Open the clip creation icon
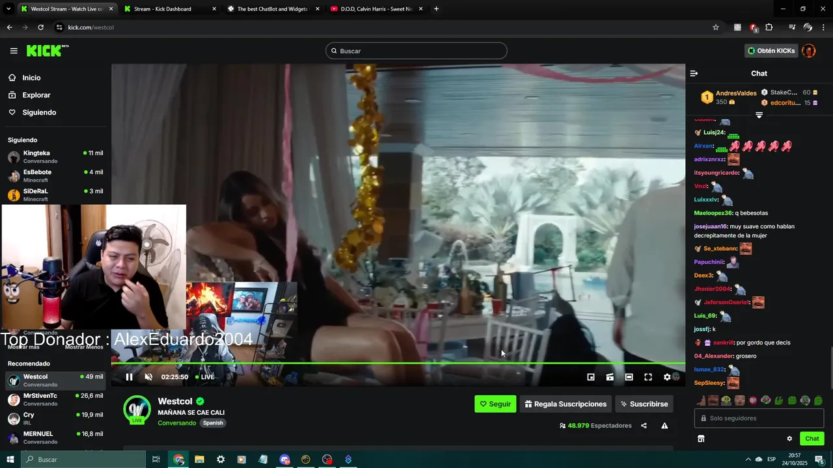833x468 pixels. click(610, 377)
